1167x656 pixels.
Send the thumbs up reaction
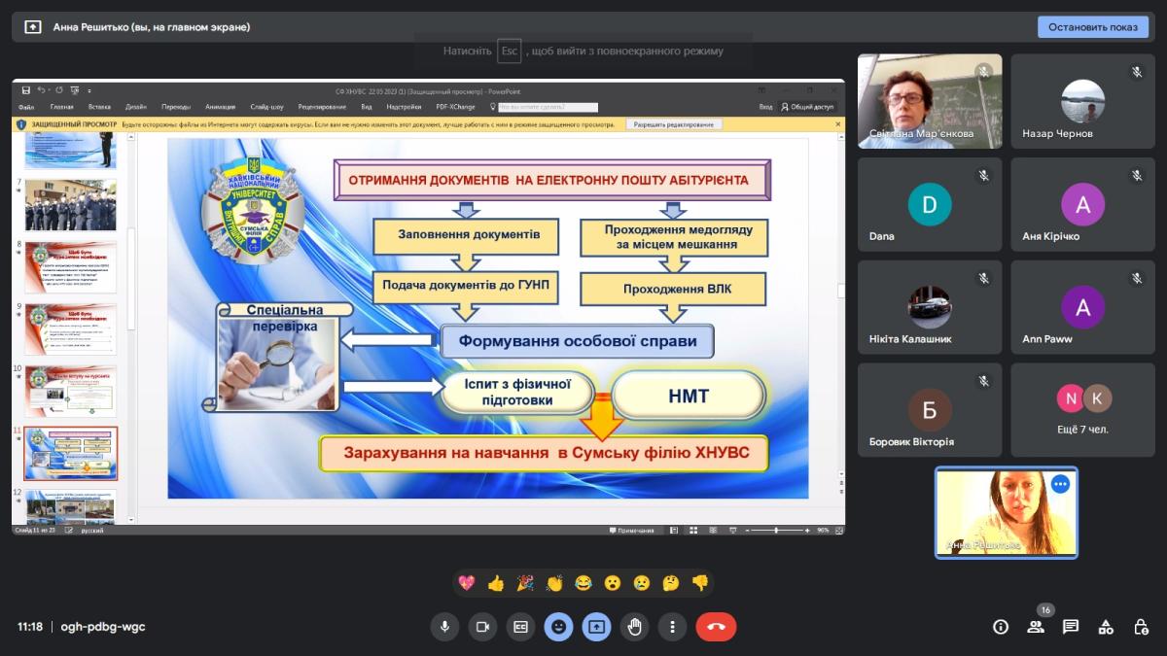pos(496,583)
